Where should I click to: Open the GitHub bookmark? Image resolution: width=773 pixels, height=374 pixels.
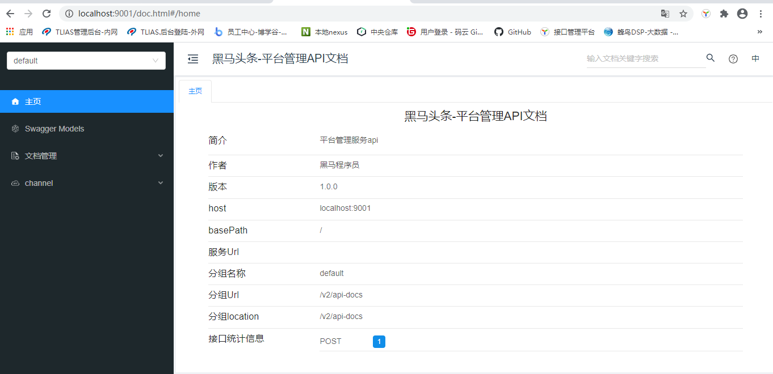tap(512, 32)
